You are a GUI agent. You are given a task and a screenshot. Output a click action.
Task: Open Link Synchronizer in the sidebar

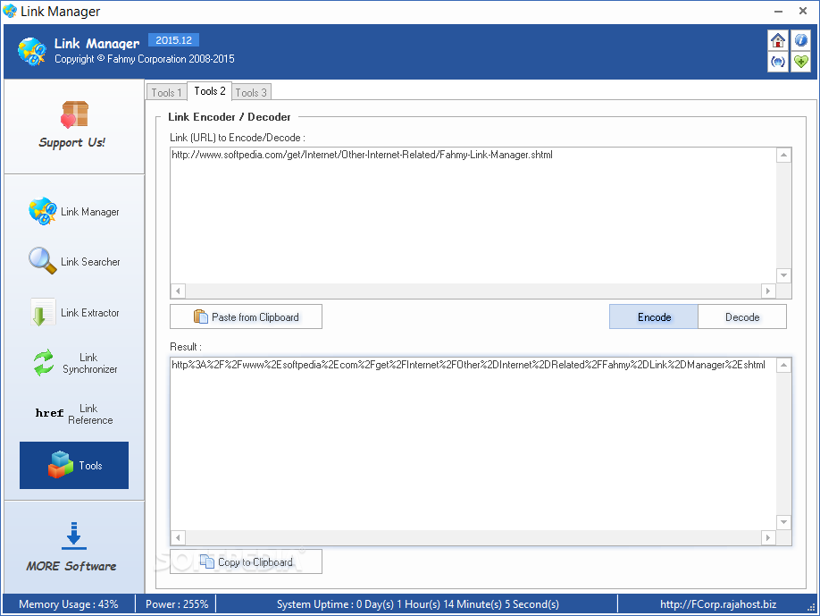tap(74, 363)
